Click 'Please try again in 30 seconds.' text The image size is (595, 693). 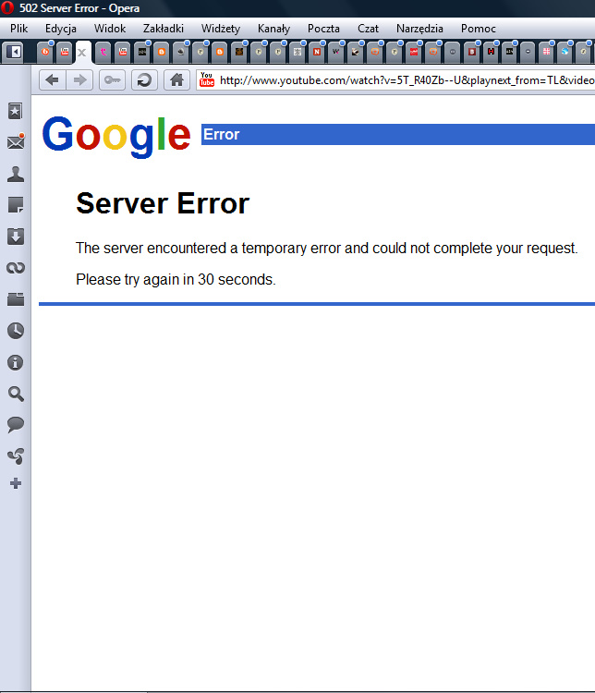(x=176, y=280)
